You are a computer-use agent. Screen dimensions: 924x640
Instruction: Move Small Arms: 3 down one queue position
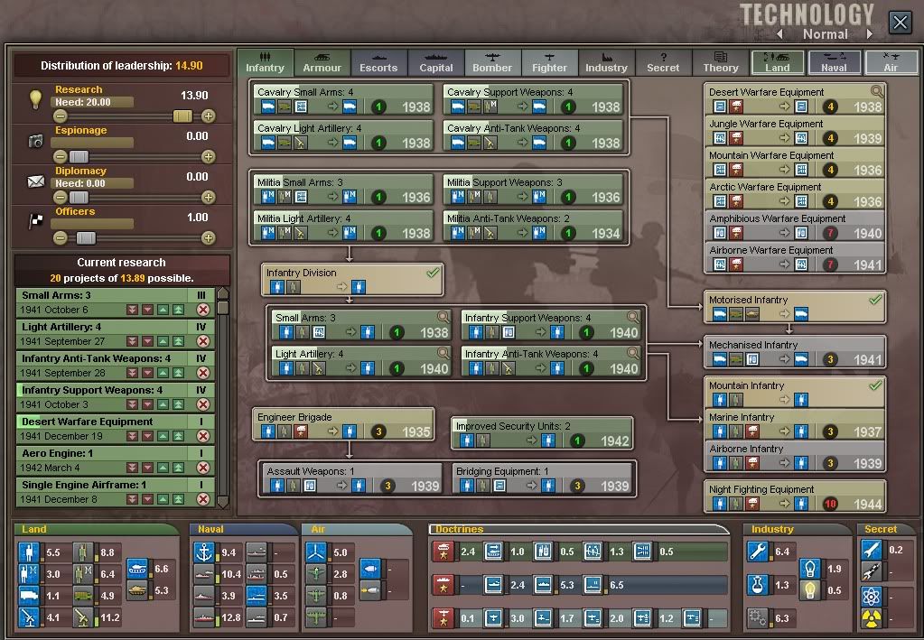[147, 310]
